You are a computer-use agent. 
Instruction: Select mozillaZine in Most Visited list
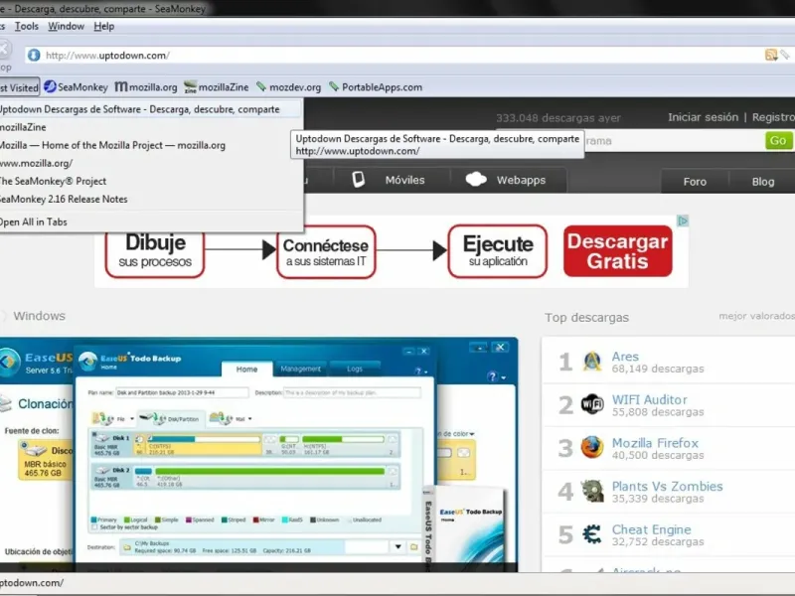(151, 127)
